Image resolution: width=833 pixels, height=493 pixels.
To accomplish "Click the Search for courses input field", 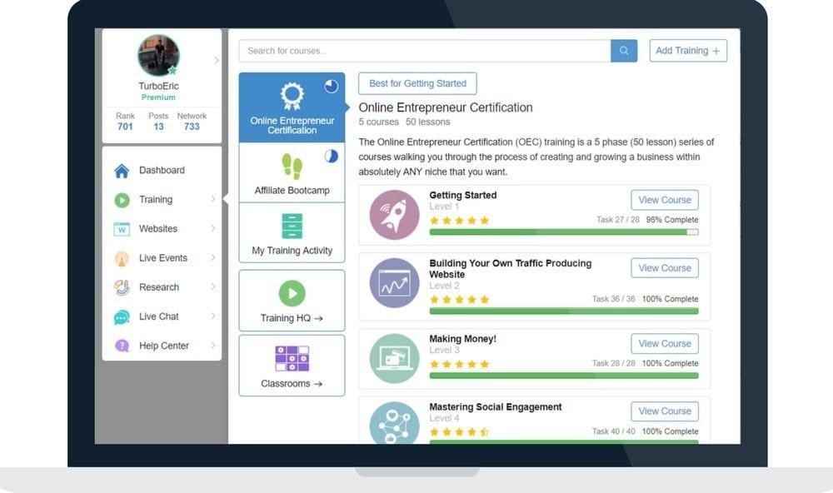I will tap(425, 51).
